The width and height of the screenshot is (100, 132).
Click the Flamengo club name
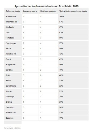point(10,97)
